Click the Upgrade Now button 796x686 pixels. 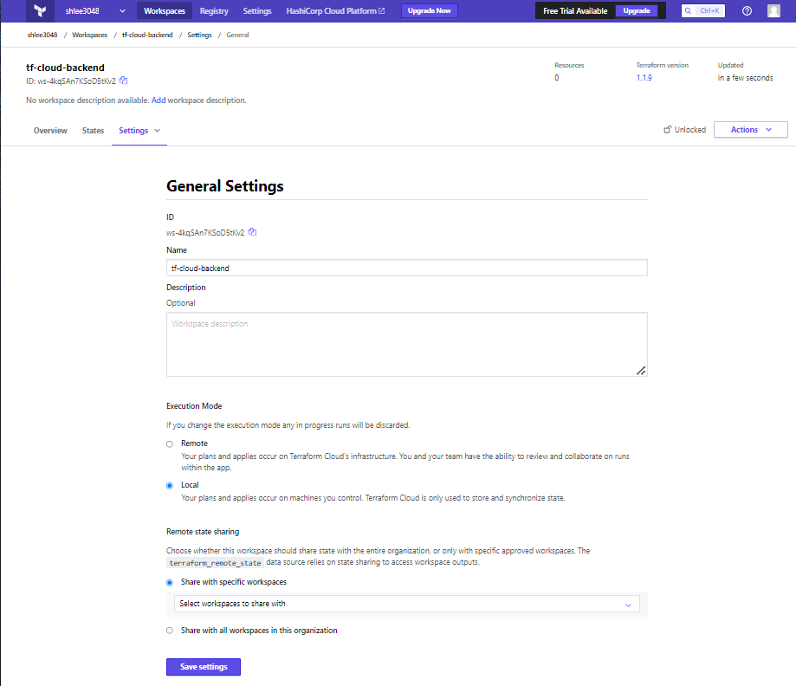coord(429,10)
